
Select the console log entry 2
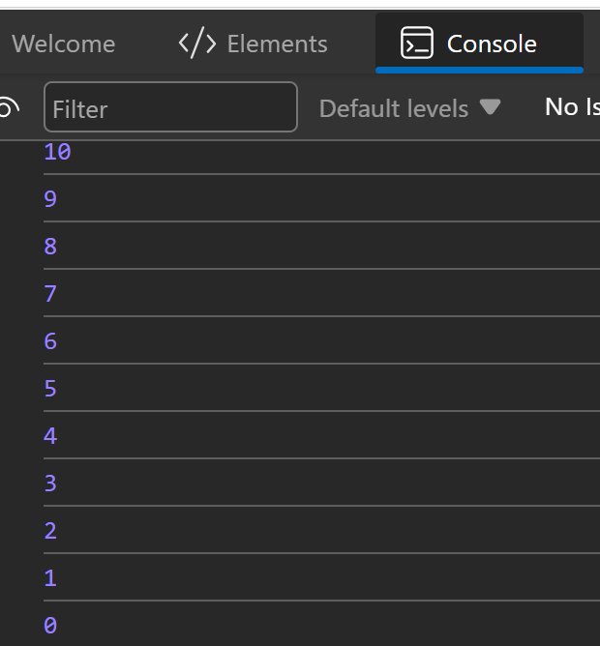[x=50, y=531]
